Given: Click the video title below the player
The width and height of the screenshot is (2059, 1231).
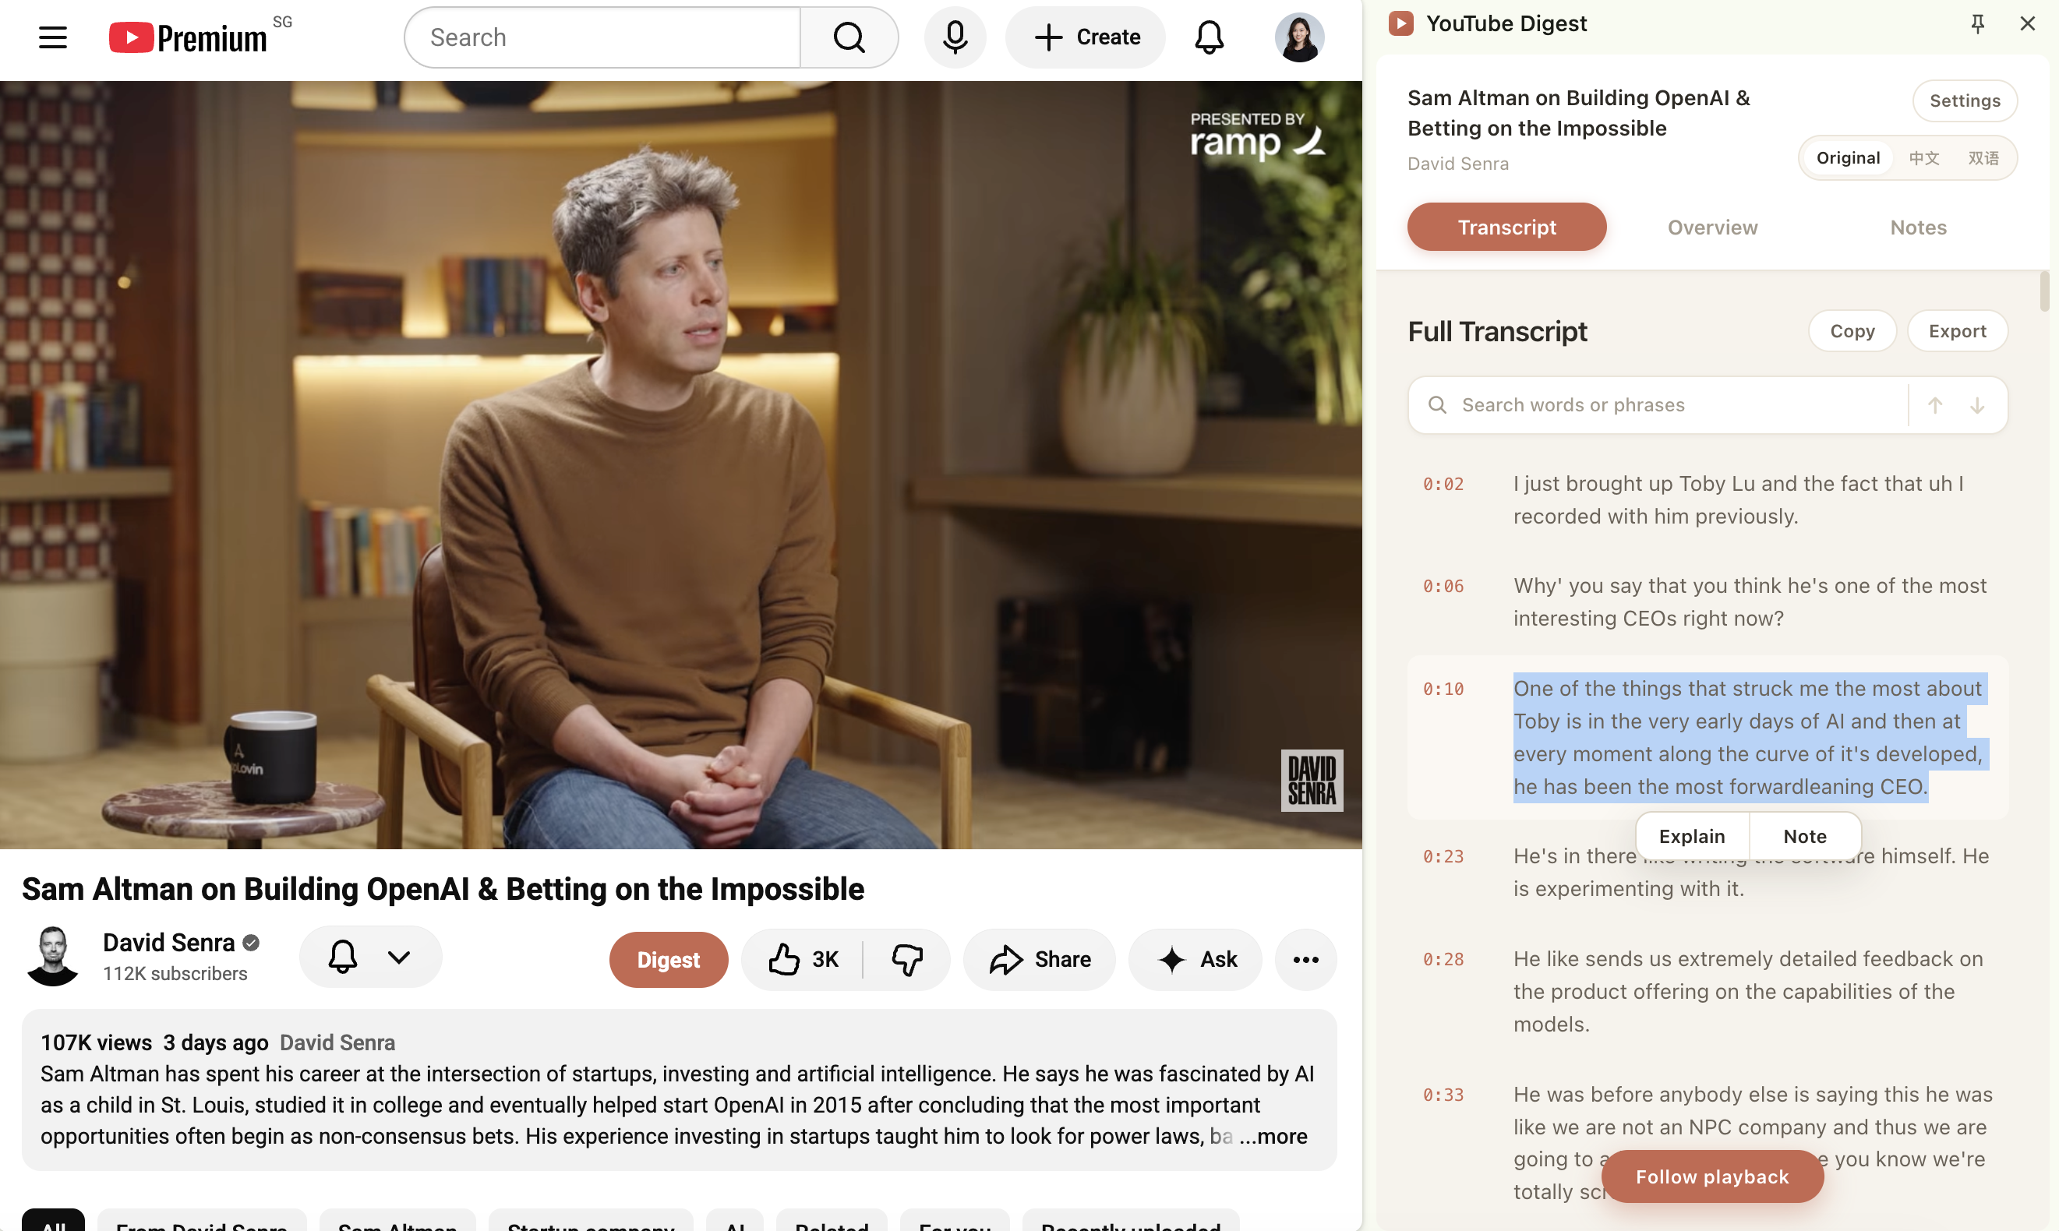Looking at the screenshot, I should tap(443, 889).
